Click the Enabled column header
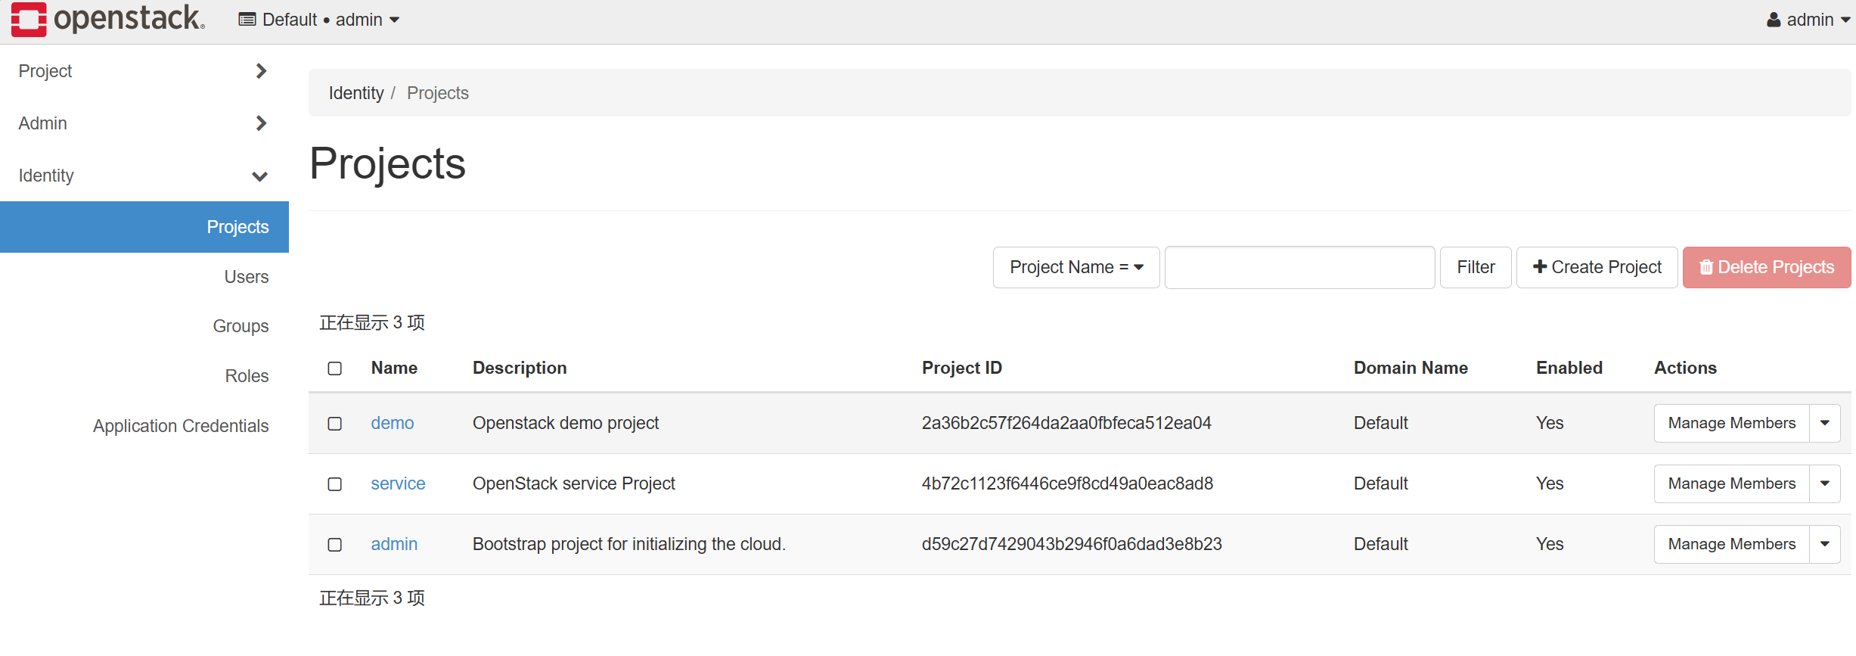 pyautogui.click(x=1569, y=368)
